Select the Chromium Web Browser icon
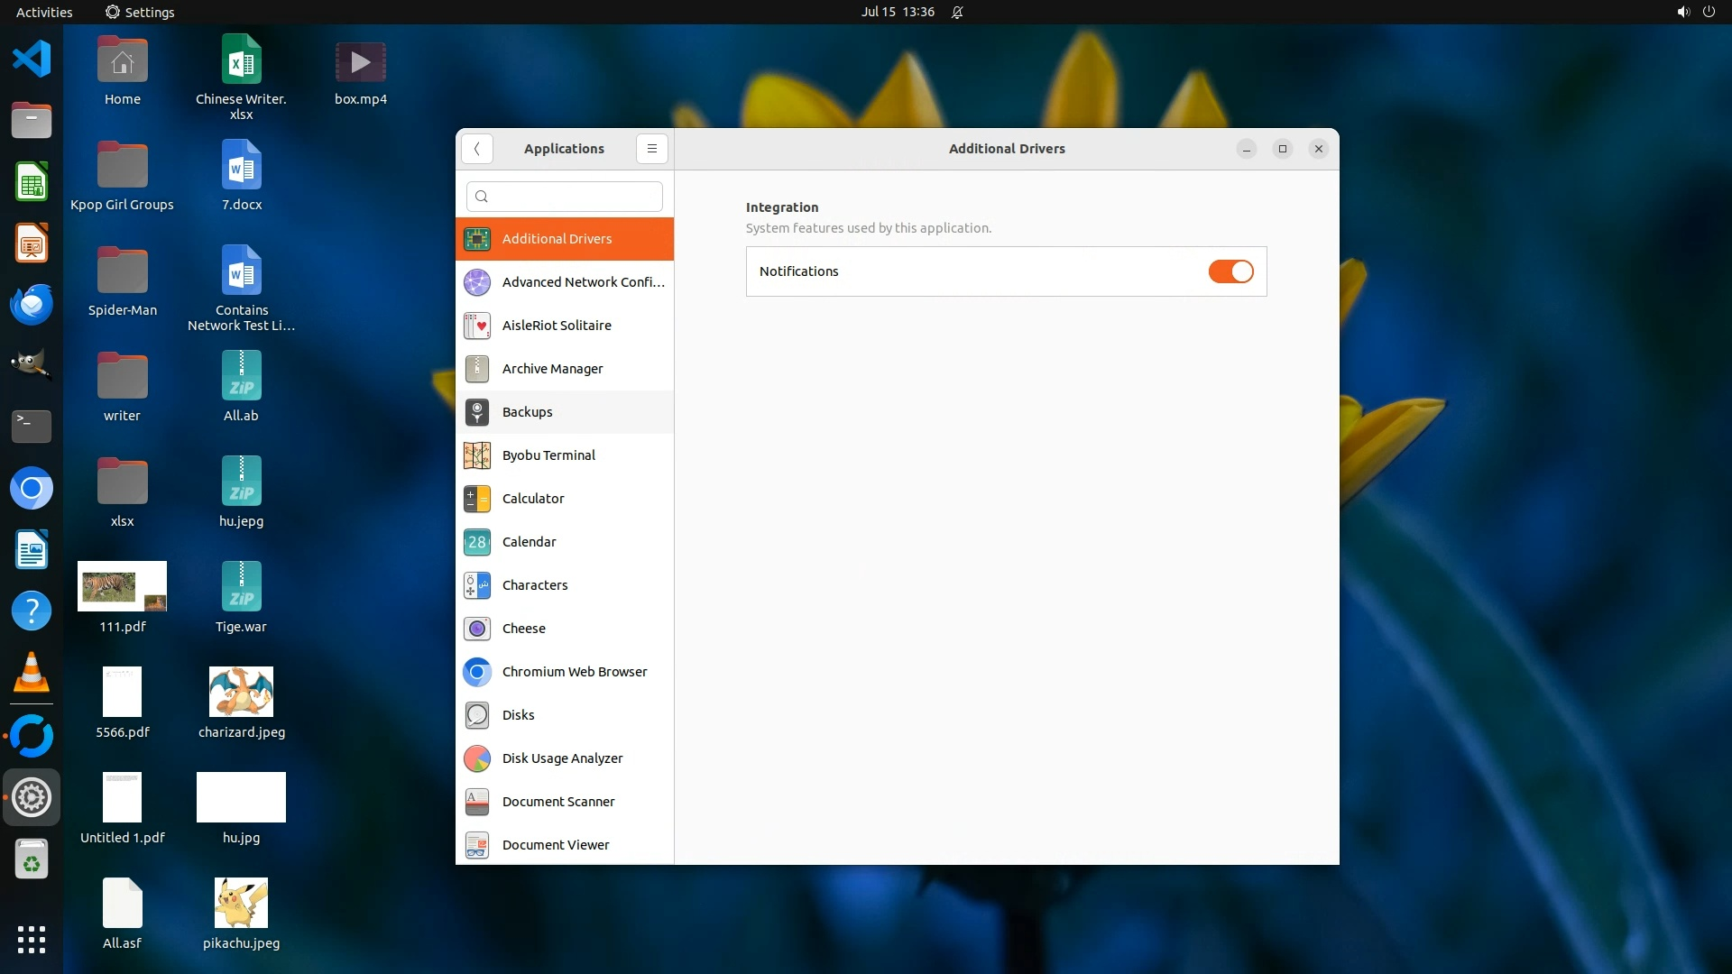The width and height of the screenshot is (1732, 974). tap(477, 672)
